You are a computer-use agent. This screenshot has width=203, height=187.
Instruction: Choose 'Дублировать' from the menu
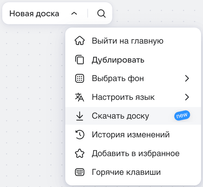click(133, 60)
